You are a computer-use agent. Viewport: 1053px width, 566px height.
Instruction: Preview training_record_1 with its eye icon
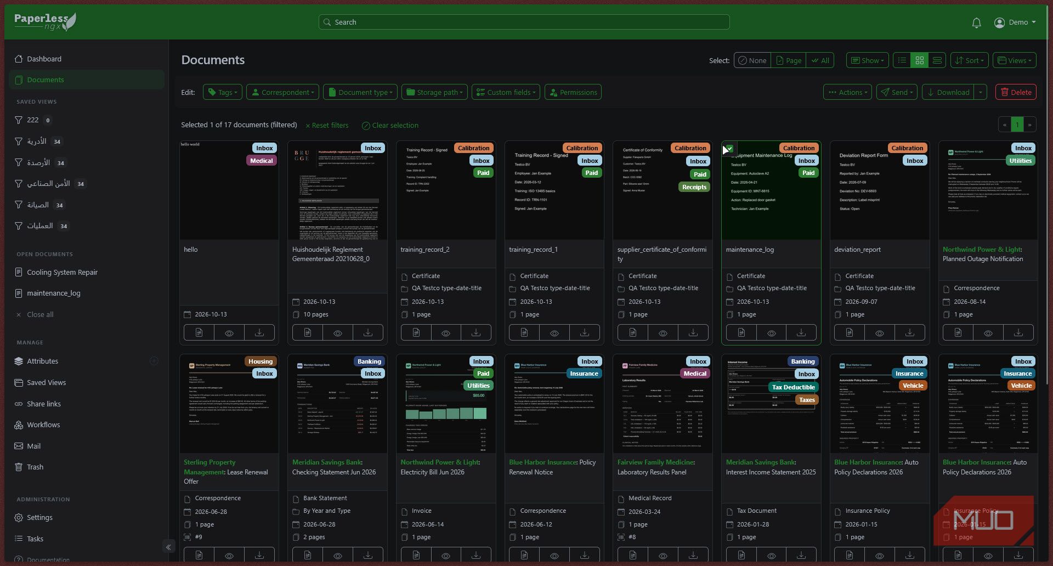(x=554, y=333)
